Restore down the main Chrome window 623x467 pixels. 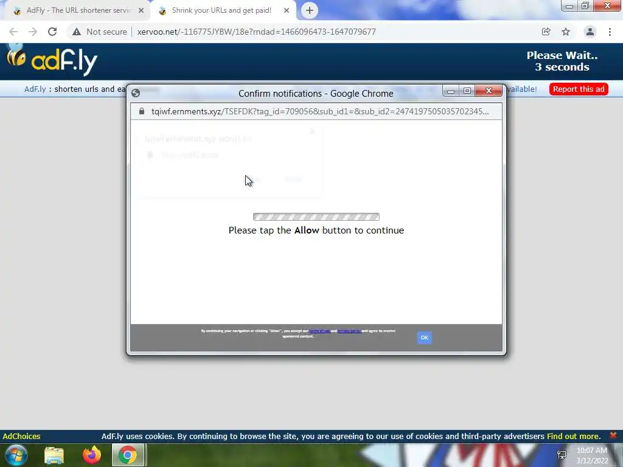click(x=585, y=5)
